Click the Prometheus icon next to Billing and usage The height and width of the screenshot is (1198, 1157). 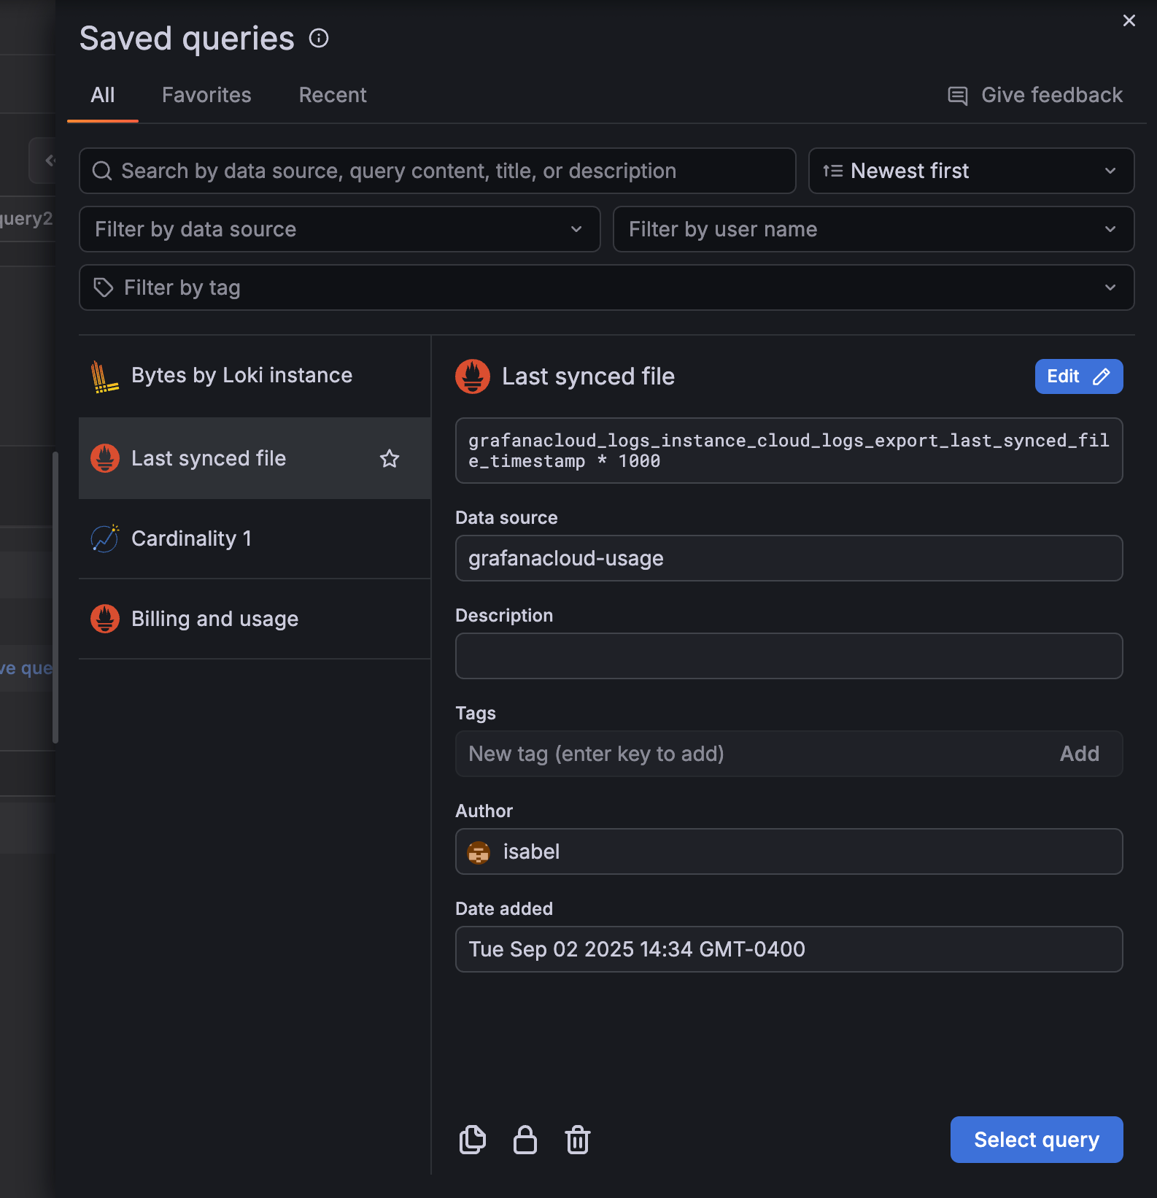click(x=104, y=619)
